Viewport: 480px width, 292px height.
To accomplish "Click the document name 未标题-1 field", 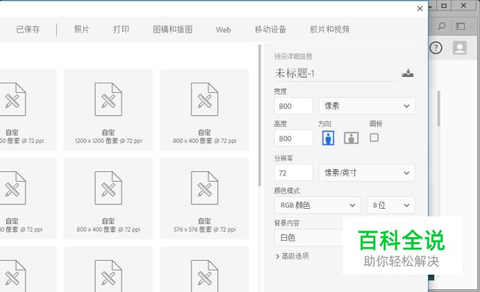I will [335, 74].
